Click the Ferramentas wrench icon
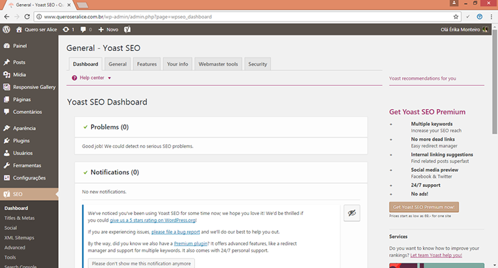 click(7, 165)
